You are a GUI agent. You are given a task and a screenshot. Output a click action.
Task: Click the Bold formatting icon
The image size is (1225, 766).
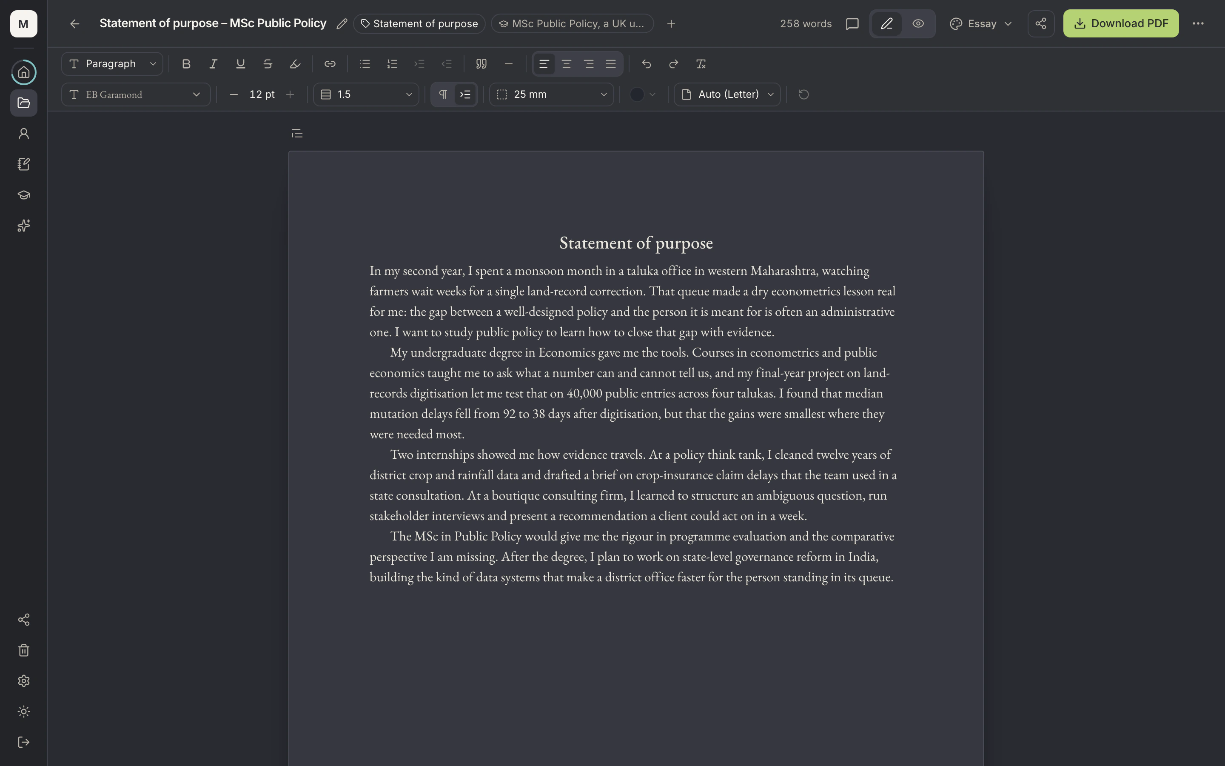(x=186, y=64)
